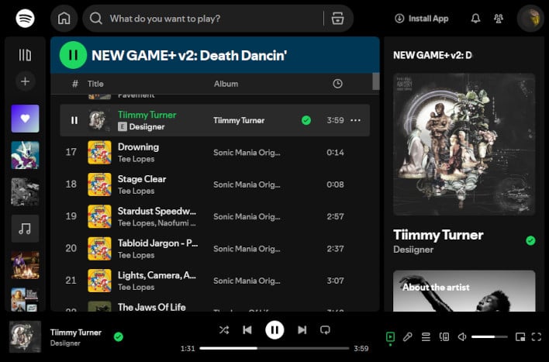
Task: Mute audio with the speaker icon
Action: (462, 336)
